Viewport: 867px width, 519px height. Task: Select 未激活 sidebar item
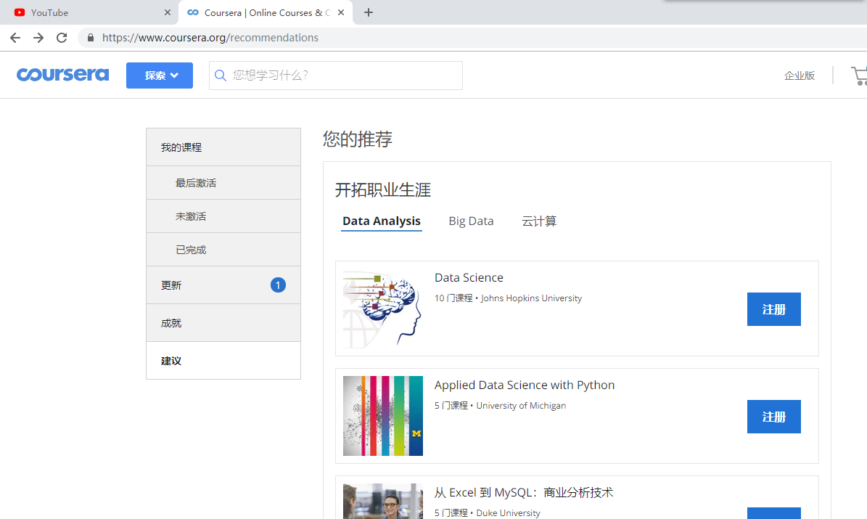pyautogui.click(x=223, y=216)
